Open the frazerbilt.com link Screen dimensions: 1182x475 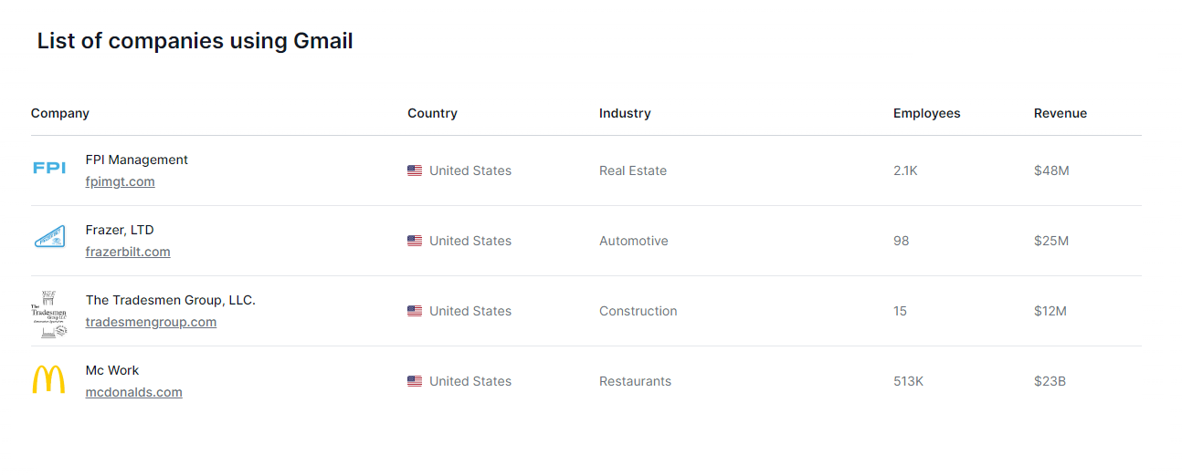(x=128, y=252)
